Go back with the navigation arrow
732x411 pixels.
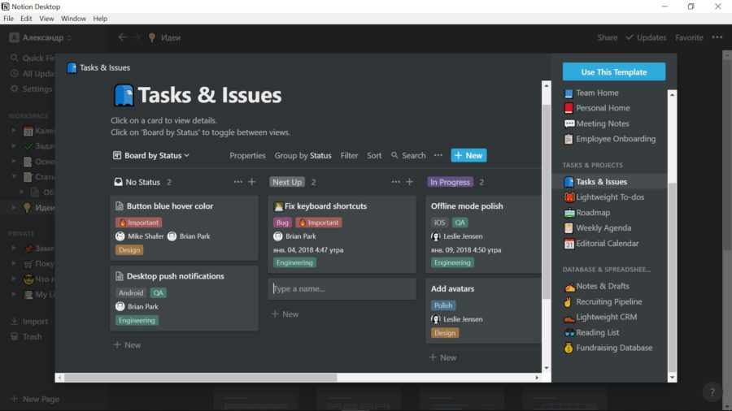click(x=122, y=37)
